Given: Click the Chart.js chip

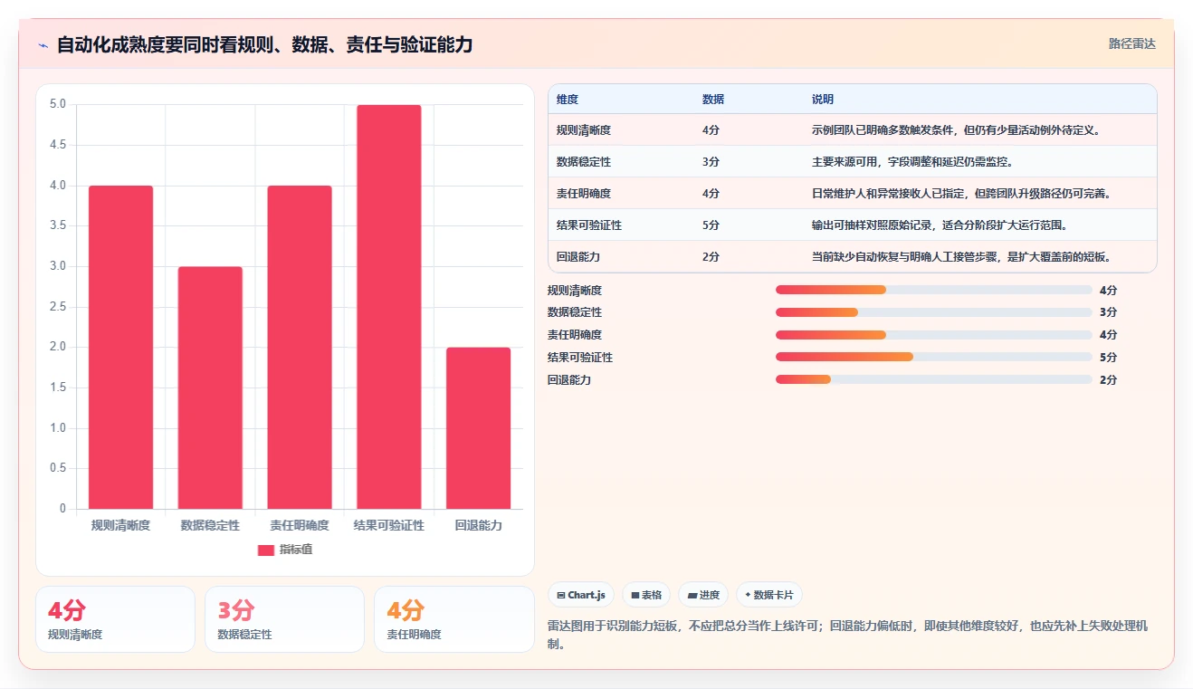Looking at the screenshot, I should tap(581, 595).
